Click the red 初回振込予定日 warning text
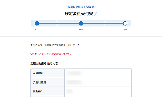 tap(51, 54)
